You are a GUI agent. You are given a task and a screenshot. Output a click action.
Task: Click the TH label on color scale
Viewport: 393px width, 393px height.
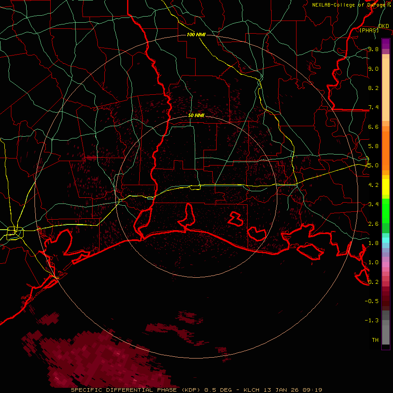click(375, 340)
